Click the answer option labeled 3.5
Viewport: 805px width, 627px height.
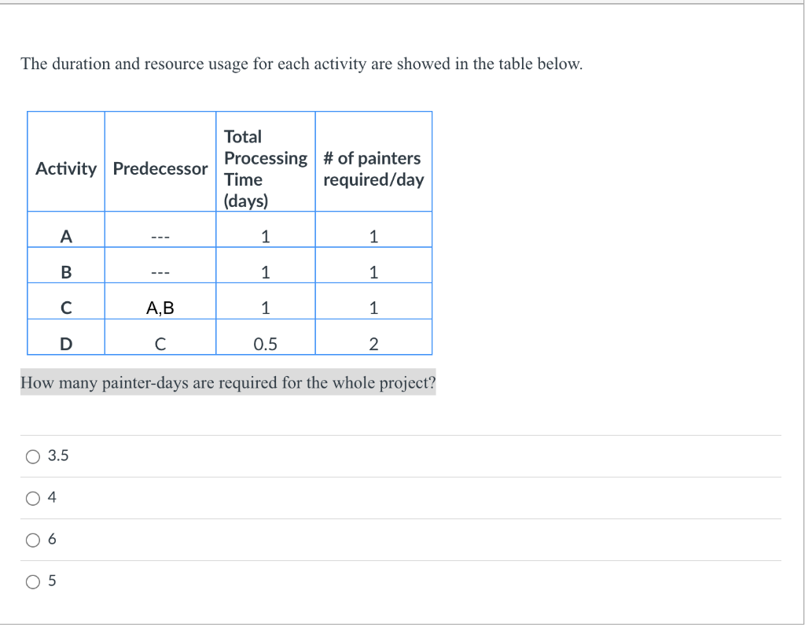pos(59,455)
